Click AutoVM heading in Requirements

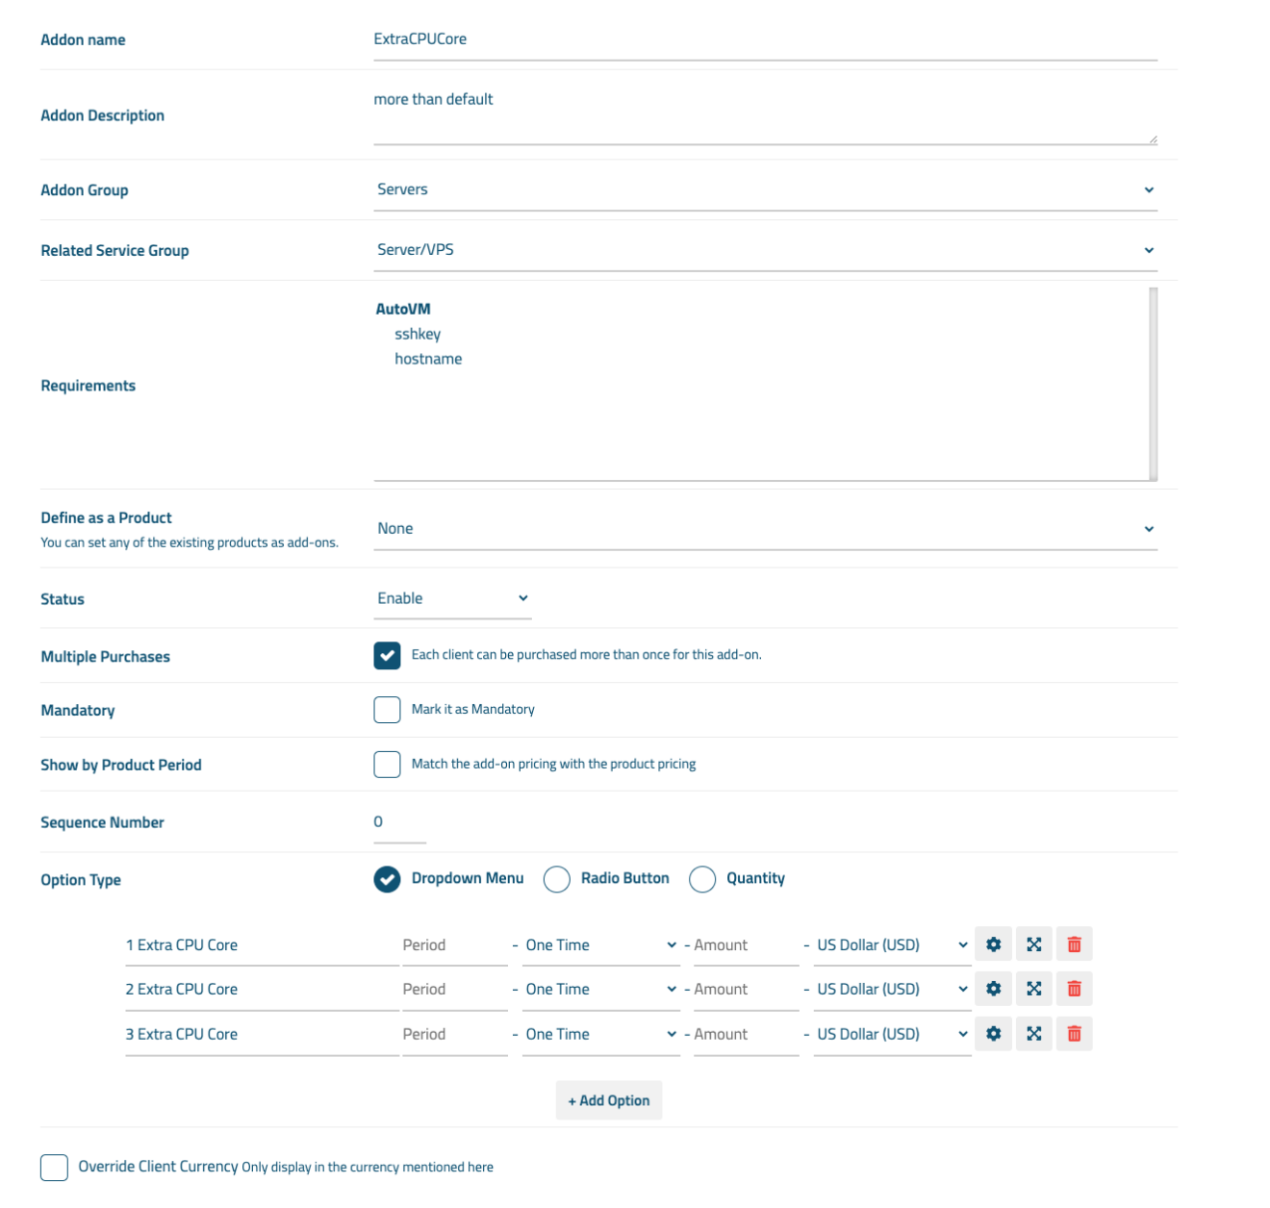(x=403, y=309)
